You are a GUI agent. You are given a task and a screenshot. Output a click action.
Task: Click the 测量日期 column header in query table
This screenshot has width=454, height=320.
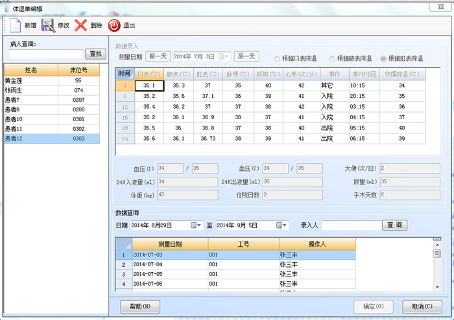click(170, 244)
